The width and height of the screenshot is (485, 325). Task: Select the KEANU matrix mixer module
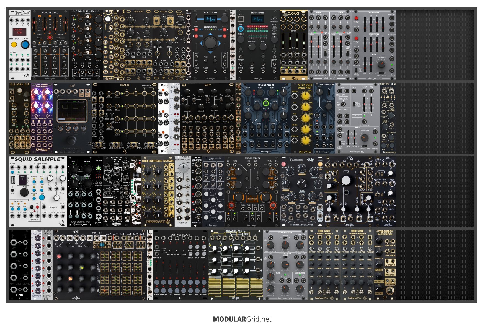(125, 118)
